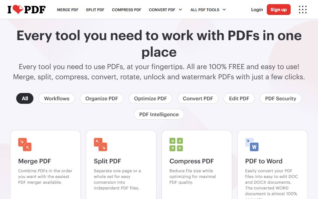
Task: Select the Workflows filter
Action: 57,98
